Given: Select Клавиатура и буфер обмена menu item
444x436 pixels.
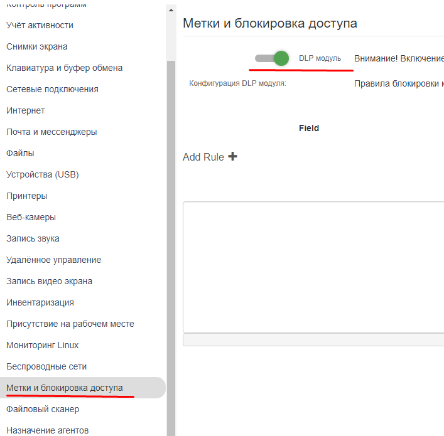Looking at the screenshot, I should click(x=64, y=68).
